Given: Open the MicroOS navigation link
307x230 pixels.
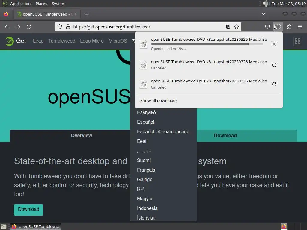Looking at the screenshot, I should click(118, 41).
